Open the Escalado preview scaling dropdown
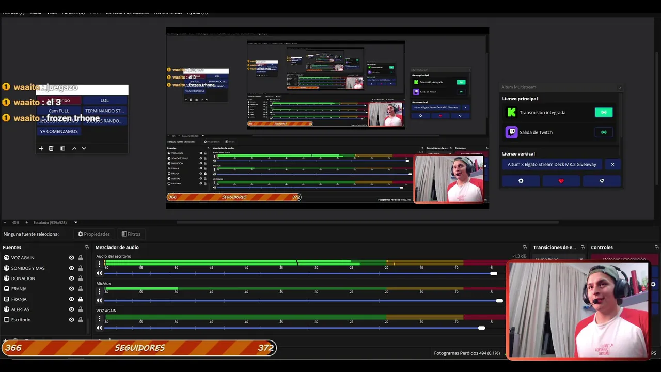The width and height of the screenshot is (661, 372). click(x=76, y=222)
